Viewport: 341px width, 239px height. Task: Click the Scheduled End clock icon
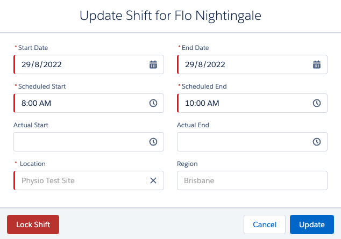(317, 103)
